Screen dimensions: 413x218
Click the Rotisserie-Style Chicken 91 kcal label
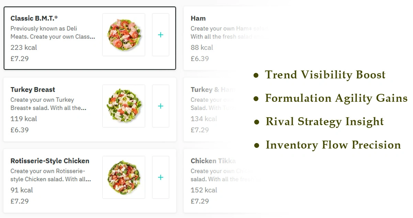[22, 190]
